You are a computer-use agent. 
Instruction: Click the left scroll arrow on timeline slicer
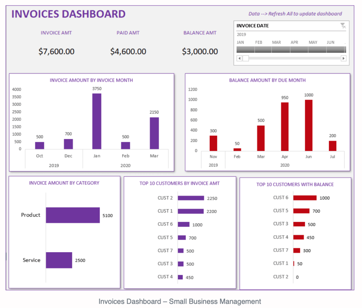[x=239, y=58]
